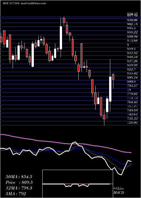141x198 pixels.
Task: Click the <<Live MACD label
Action: click(x=119, y=190)
